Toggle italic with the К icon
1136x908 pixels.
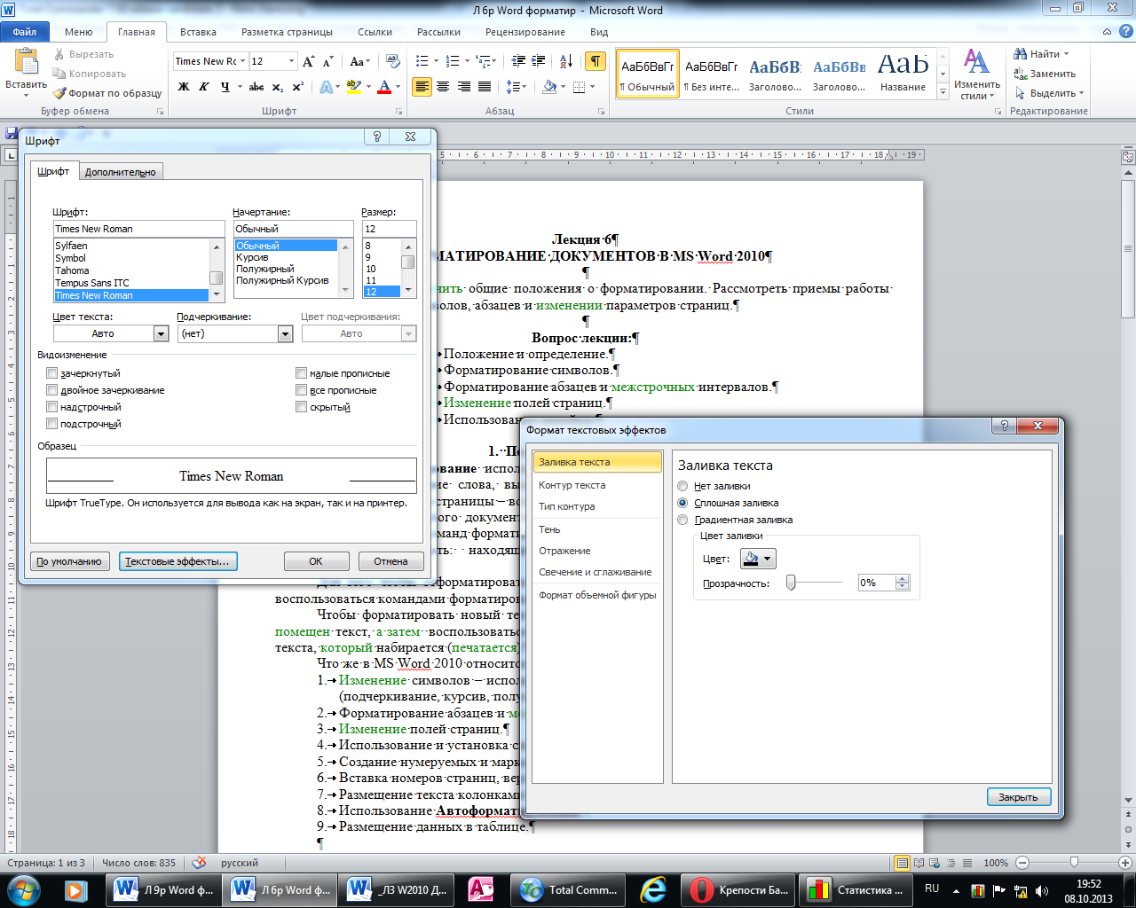coord(204,87)
